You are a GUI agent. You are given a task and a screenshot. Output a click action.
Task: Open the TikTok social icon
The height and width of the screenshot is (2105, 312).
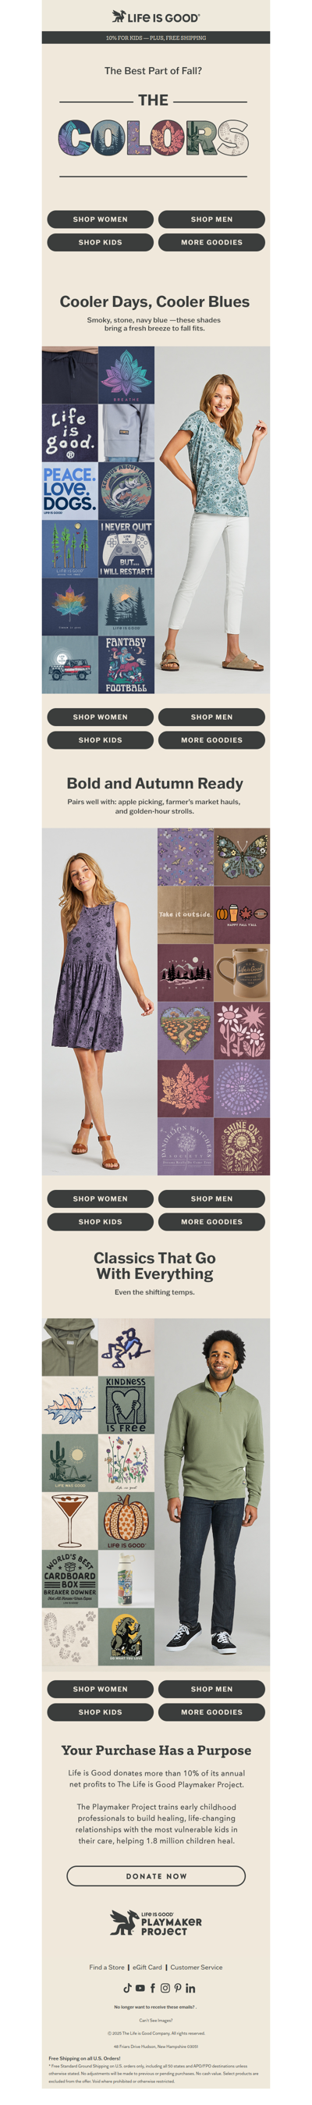pyautogui.click(x=126, y=1987)
